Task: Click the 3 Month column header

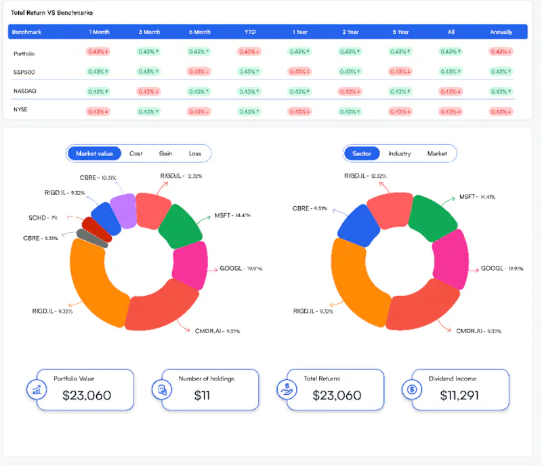Action: tap(149, 32)
